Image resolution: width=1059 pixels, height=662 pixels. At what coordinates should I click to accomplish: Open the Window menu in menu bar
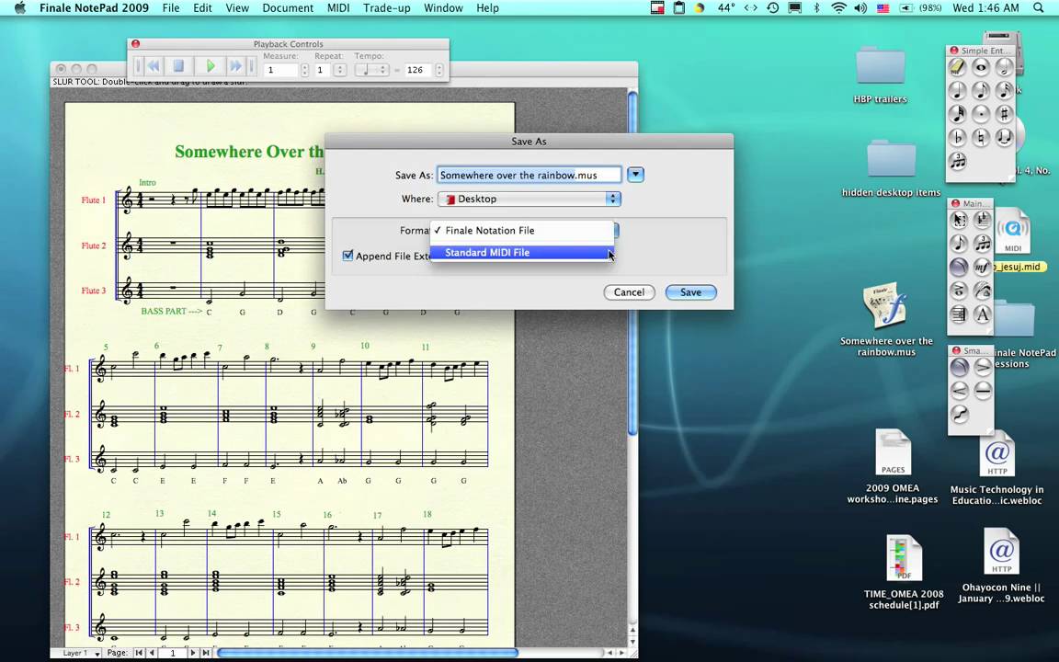coord(443,8)
